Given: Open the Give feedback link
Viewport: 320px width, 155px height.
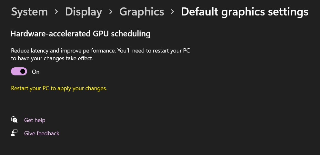Looking at the screenshot, I should point(42,133).
